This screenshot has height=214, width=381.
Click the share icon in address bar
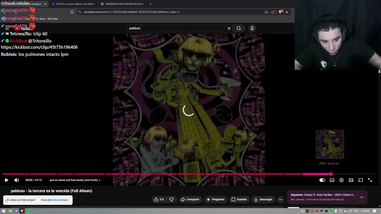pyautogui.click(x=273, y=12)
